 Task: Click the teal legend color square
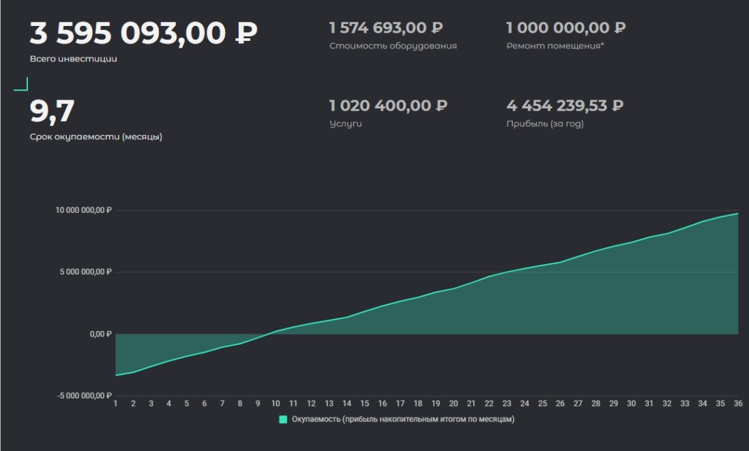[284, 420]
